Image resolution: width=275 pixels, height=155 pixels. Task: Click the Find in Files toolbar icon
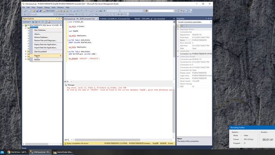(146, 11)
